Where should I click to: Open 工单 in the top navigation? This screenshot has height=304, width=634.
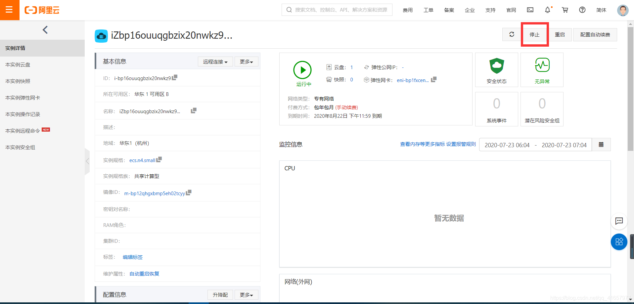(x=429, y=10)
